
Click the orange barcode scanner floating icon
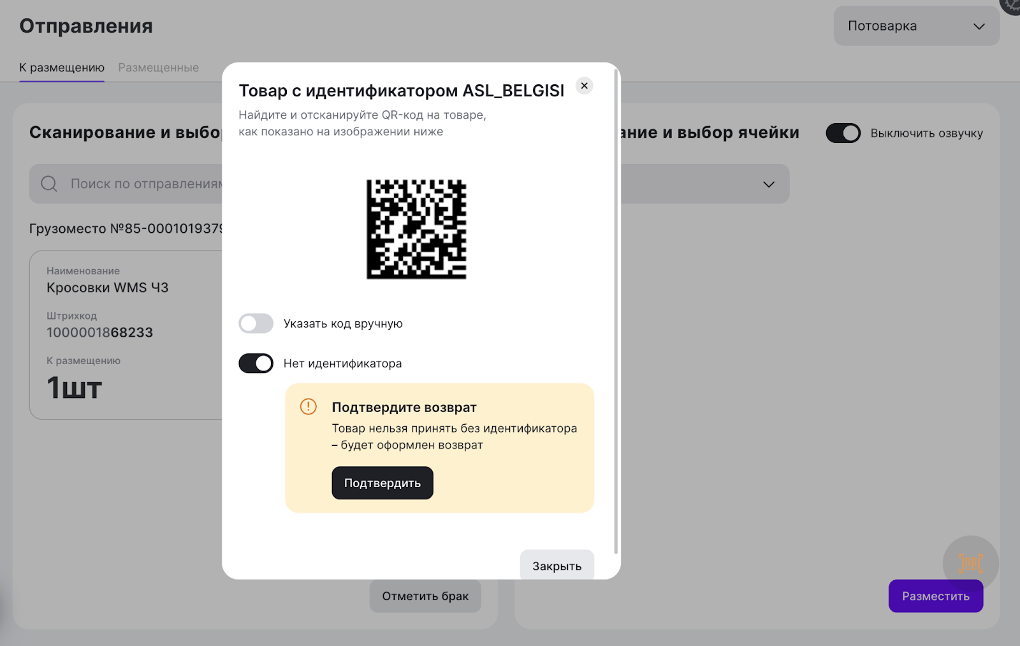coord(970,563)
